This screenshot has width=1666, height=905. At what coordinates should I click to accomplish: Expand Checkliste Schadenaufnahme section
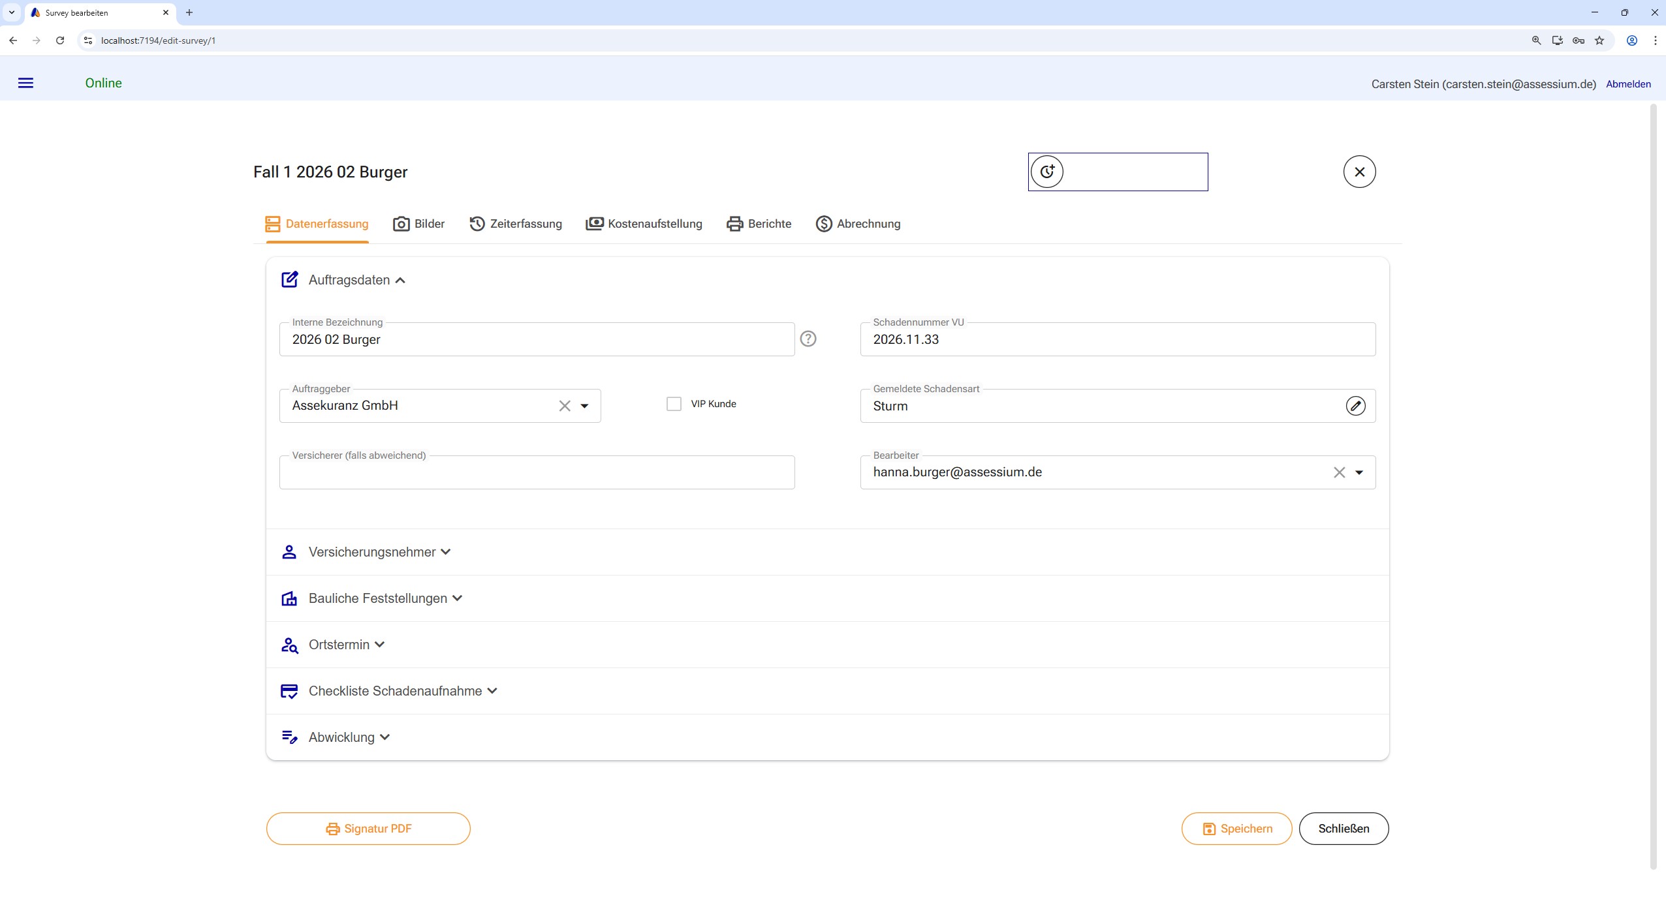(395, 691)
